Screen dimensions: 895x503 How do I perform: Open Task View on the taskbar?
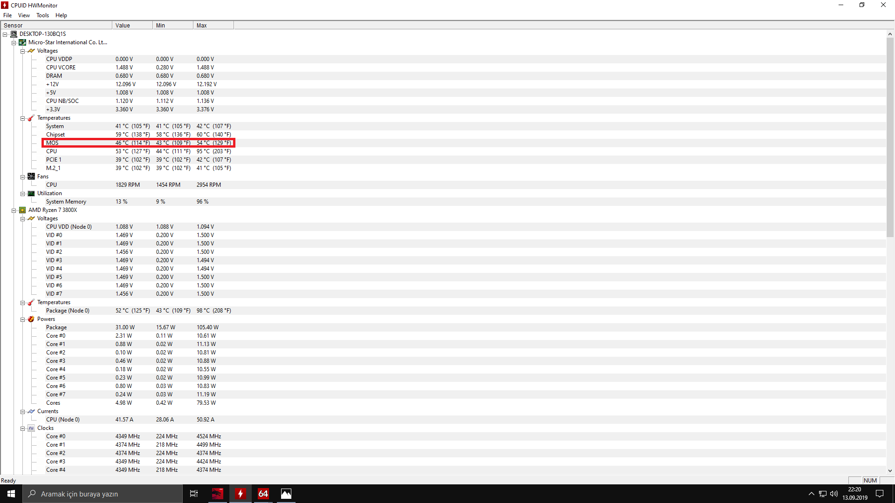pyautogui.click(x=194, y=494)
